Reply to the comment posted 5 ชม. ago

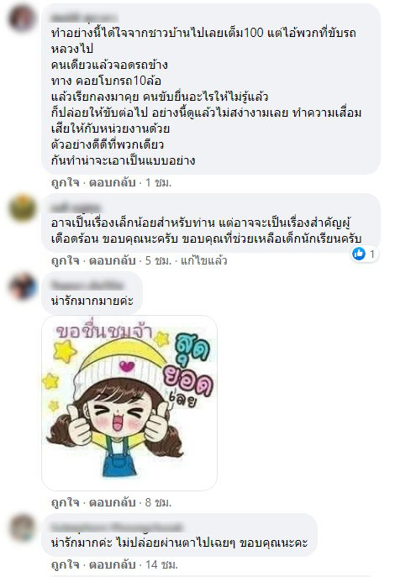point(113,260)
